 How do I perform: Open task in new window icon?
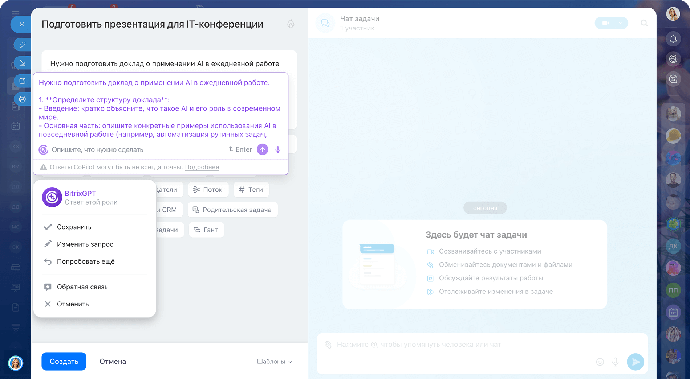[22, 81]
